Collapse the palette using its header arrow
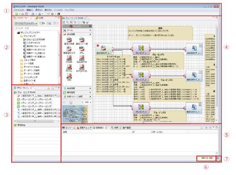Screen dimensions: 236x175 [90, 26]
